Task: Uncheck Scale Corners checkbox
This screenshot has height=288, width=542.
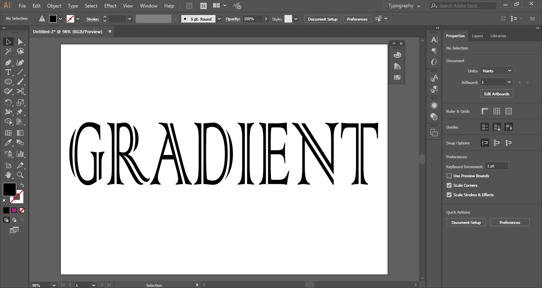Action: 449,185
